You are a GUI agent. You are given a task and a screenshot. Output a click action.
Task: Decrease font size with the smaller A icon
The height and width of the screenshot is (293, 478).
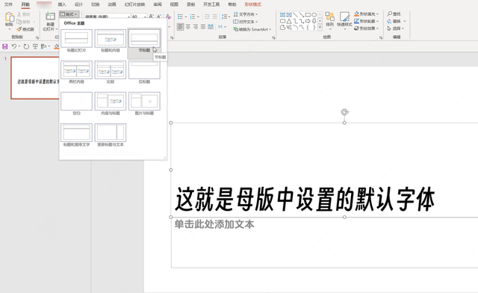[159, 16]
